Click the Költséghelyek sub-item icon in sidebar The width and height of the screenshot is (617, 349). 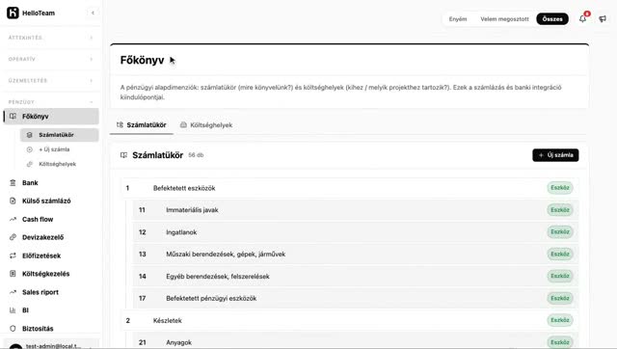coord(30,164)
